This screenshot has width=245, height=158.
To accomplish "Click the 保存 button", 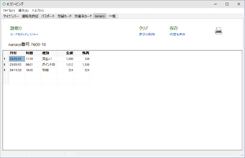I will click(x=174, y=28).
